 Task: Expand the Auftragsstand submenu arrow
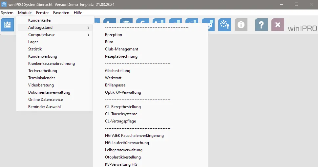(88, 28)
